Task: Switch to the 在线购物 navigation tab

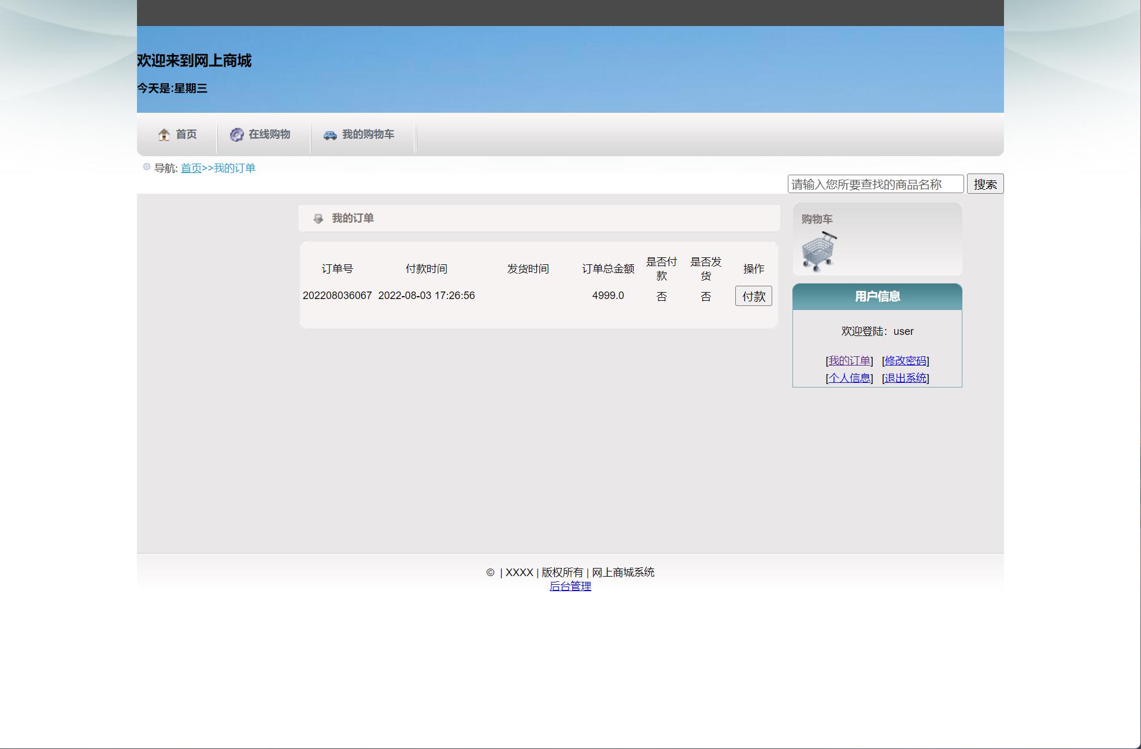Action: point(269,134)
